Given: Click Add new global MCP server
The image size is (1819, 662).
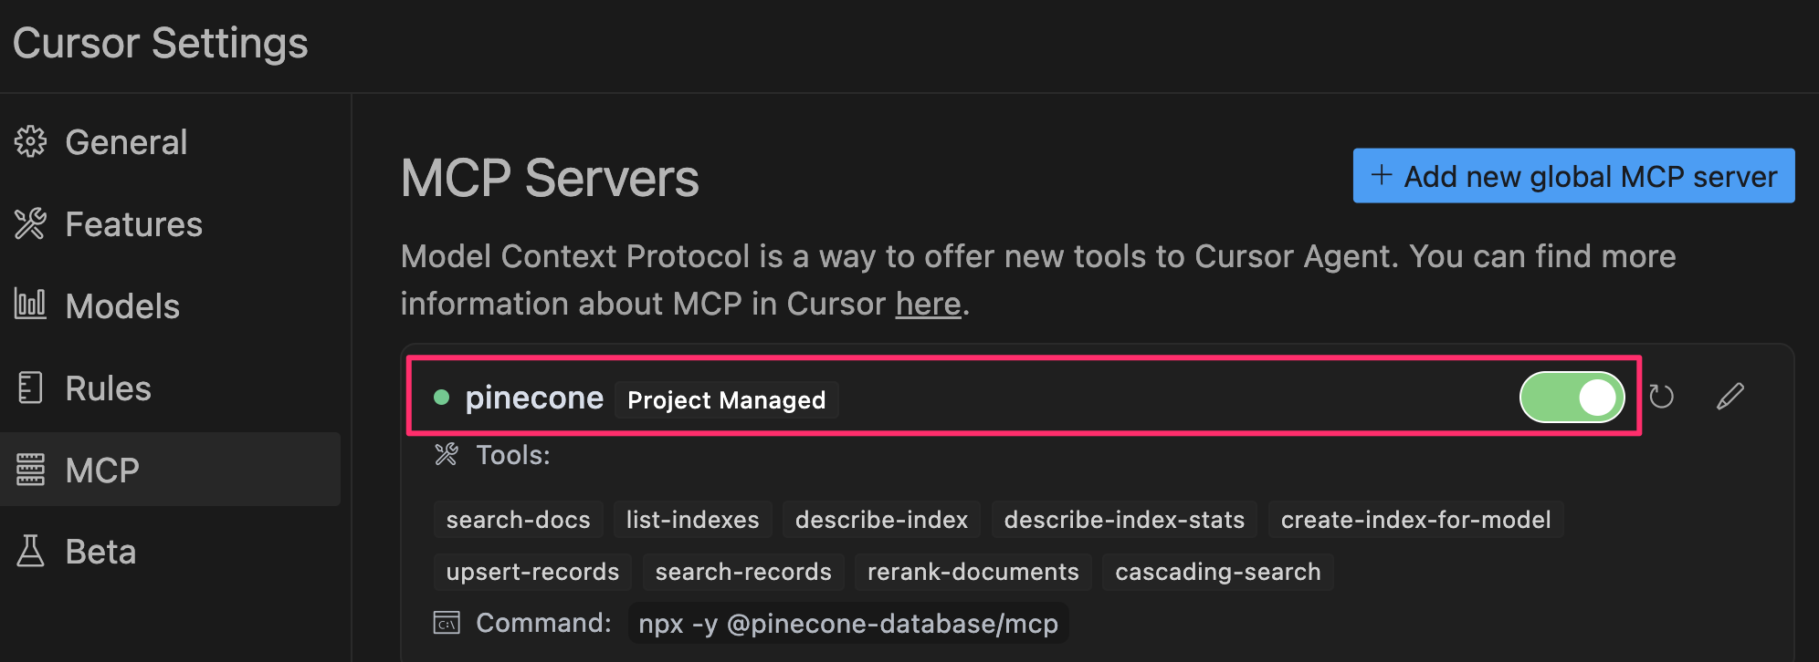Looking at the screenshot, I should tap(1572, 175).
